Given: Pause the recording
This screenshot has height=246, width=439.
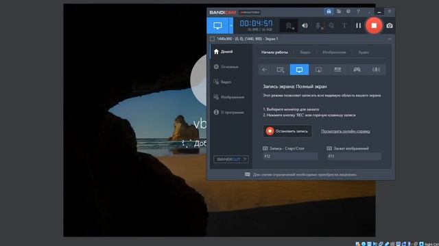Looking at the screenshot, I should pos(358,26).
